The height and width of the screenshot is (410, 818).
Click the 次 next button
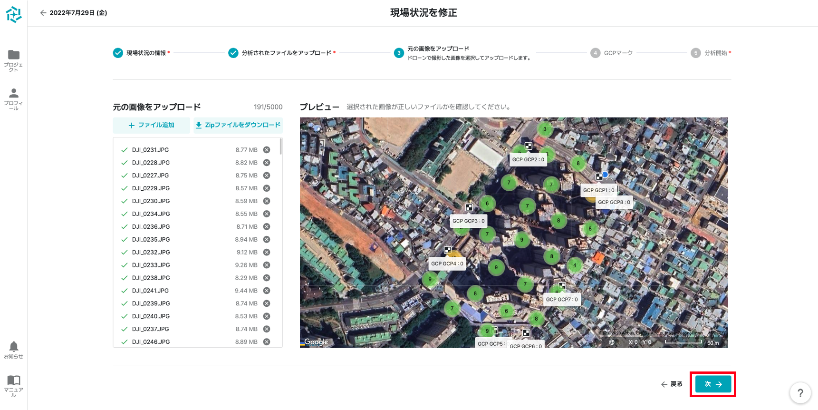[713, 384]
